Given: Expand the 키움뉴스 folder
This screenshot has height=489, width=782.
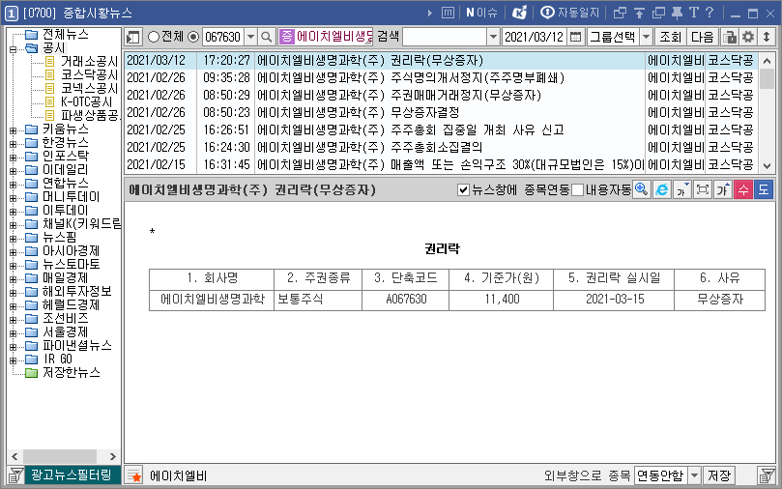Looking at the screenshot, I should (13, 130).
